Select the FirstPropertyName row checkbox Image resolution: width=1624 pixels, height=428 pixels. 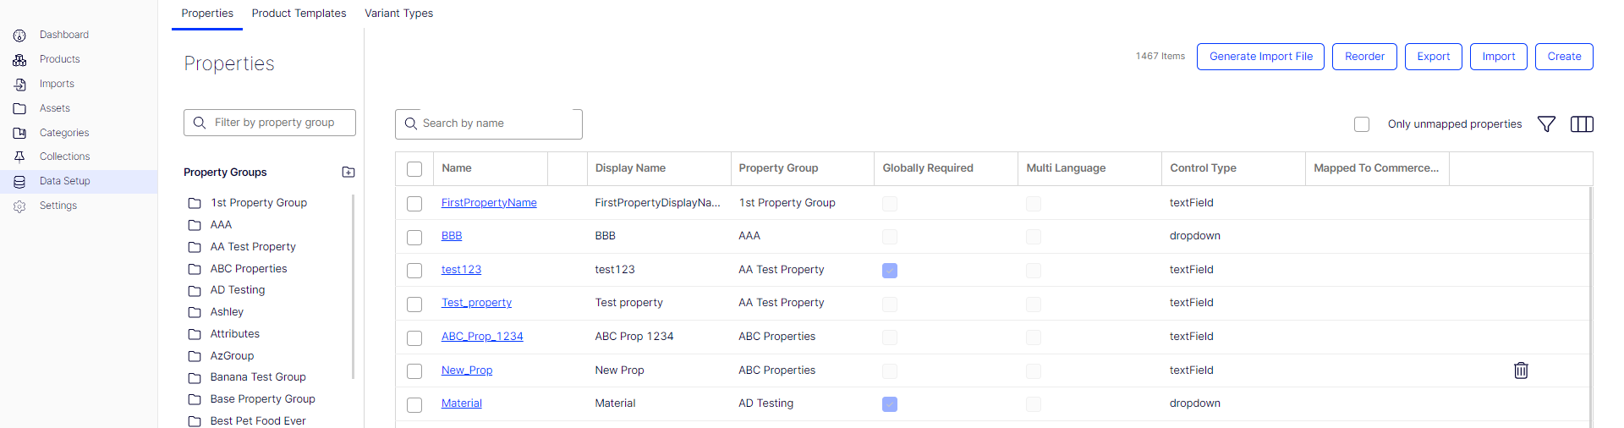click(x=414, y=204)
